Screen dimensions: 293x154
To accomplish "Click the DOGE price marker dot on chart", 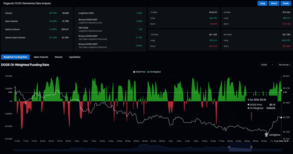I will 281,117.
